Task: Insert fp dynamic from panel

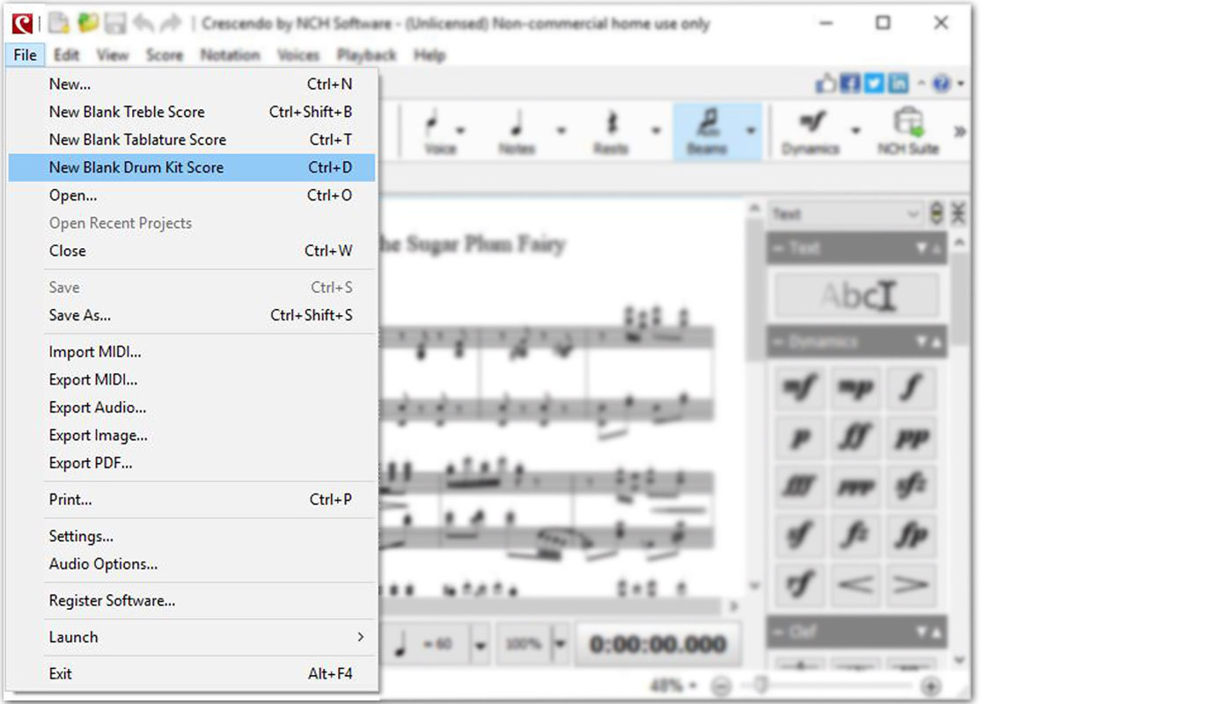Action: point(911,536)
